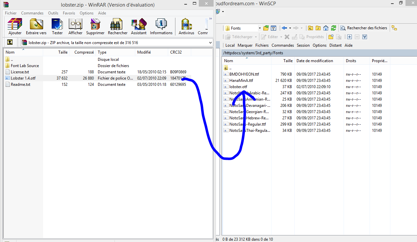Click the invert selection icon in WinSCP
417x242 pixels.
[365, 37]
